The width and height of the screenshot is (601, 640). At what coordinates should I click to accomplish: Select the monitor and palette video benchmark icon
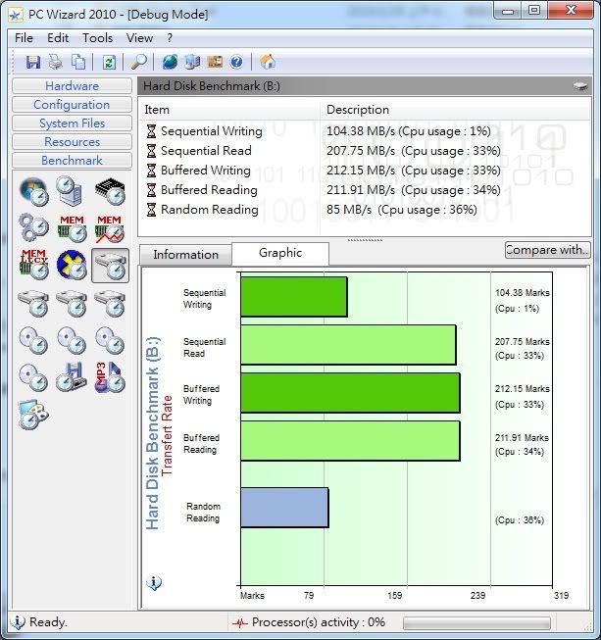click(33, 415)
